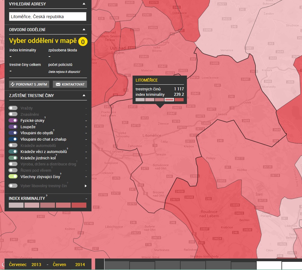Screen dimensions: 302x270
Task: Turn on the Krádeže automobilů toggle
Action: pyautogui.click(x=13, y=145)
